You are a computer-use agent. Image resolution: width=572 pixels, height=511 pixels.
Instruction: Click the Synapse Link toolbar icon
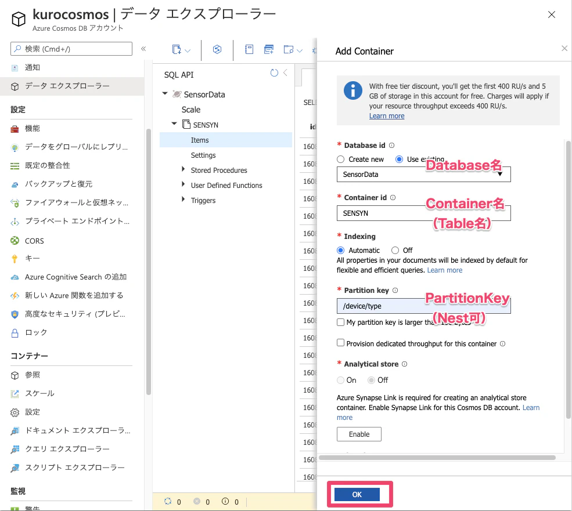[x=217, y=49]
